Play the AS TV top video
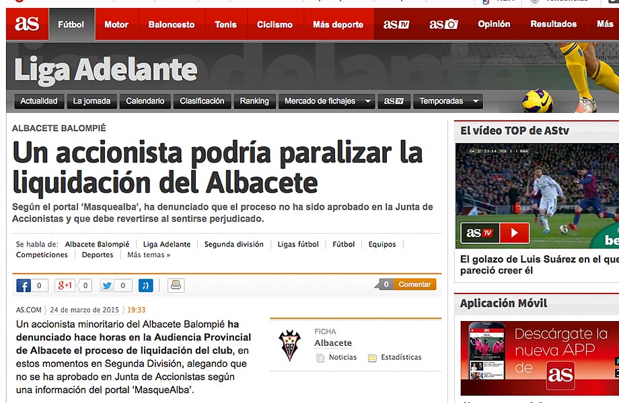Image resolution: width=619 pixels, height=403 pixels. click(x=515, y=233)
